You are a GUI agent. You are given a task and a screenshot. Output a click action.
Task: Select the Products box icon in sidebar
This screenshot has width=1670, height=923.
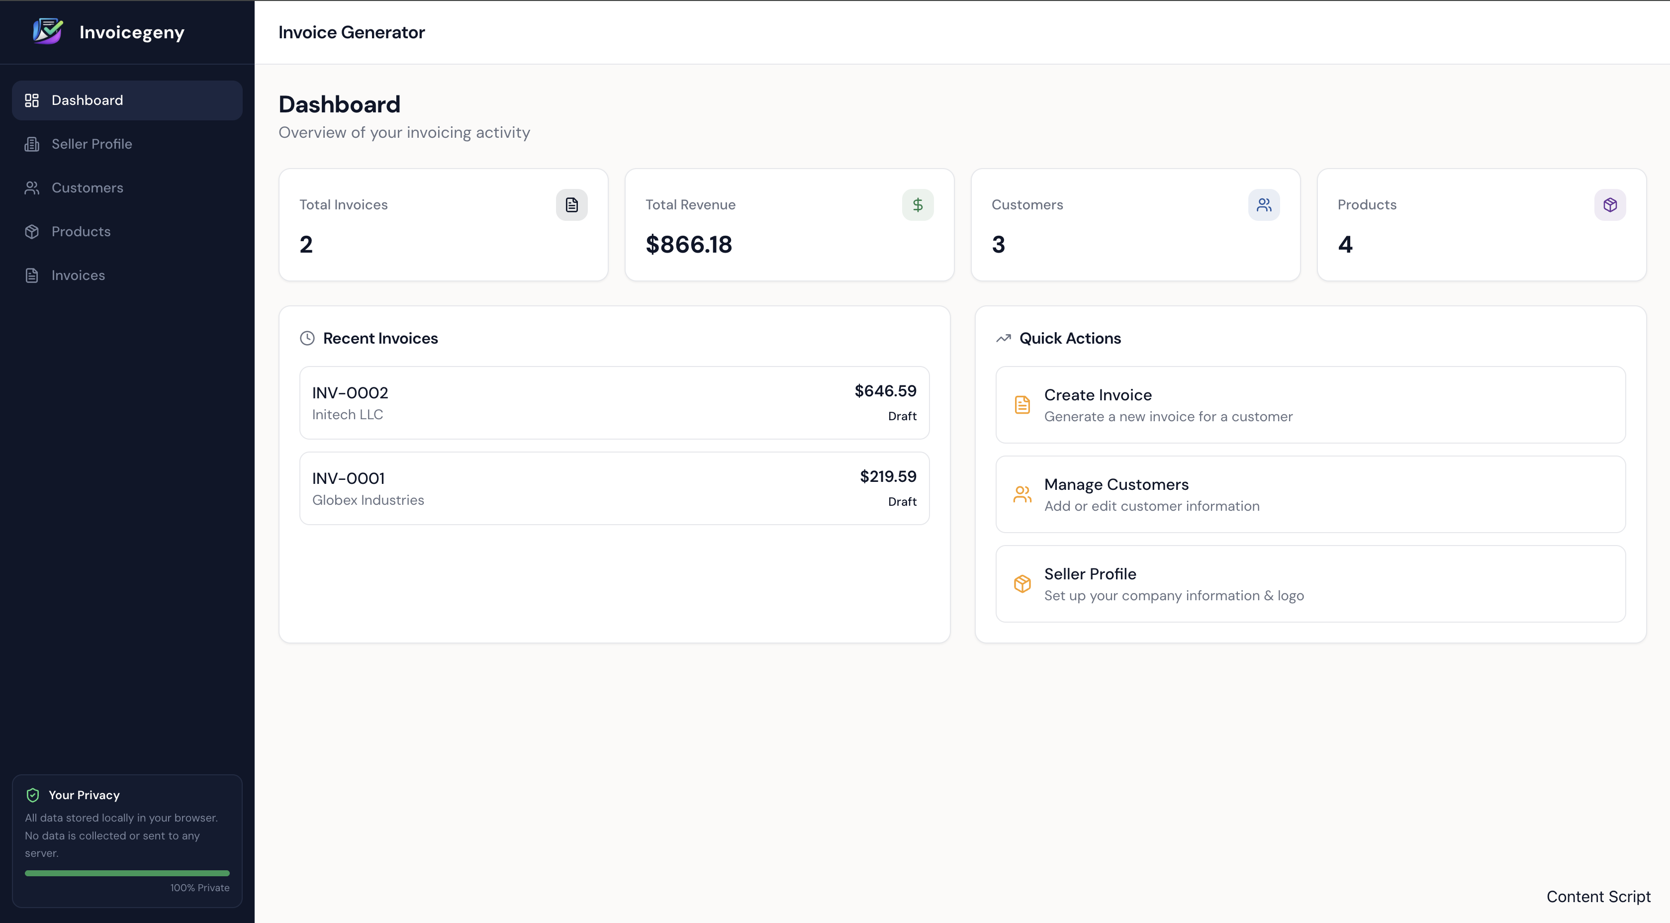click(x=32, y=231)
